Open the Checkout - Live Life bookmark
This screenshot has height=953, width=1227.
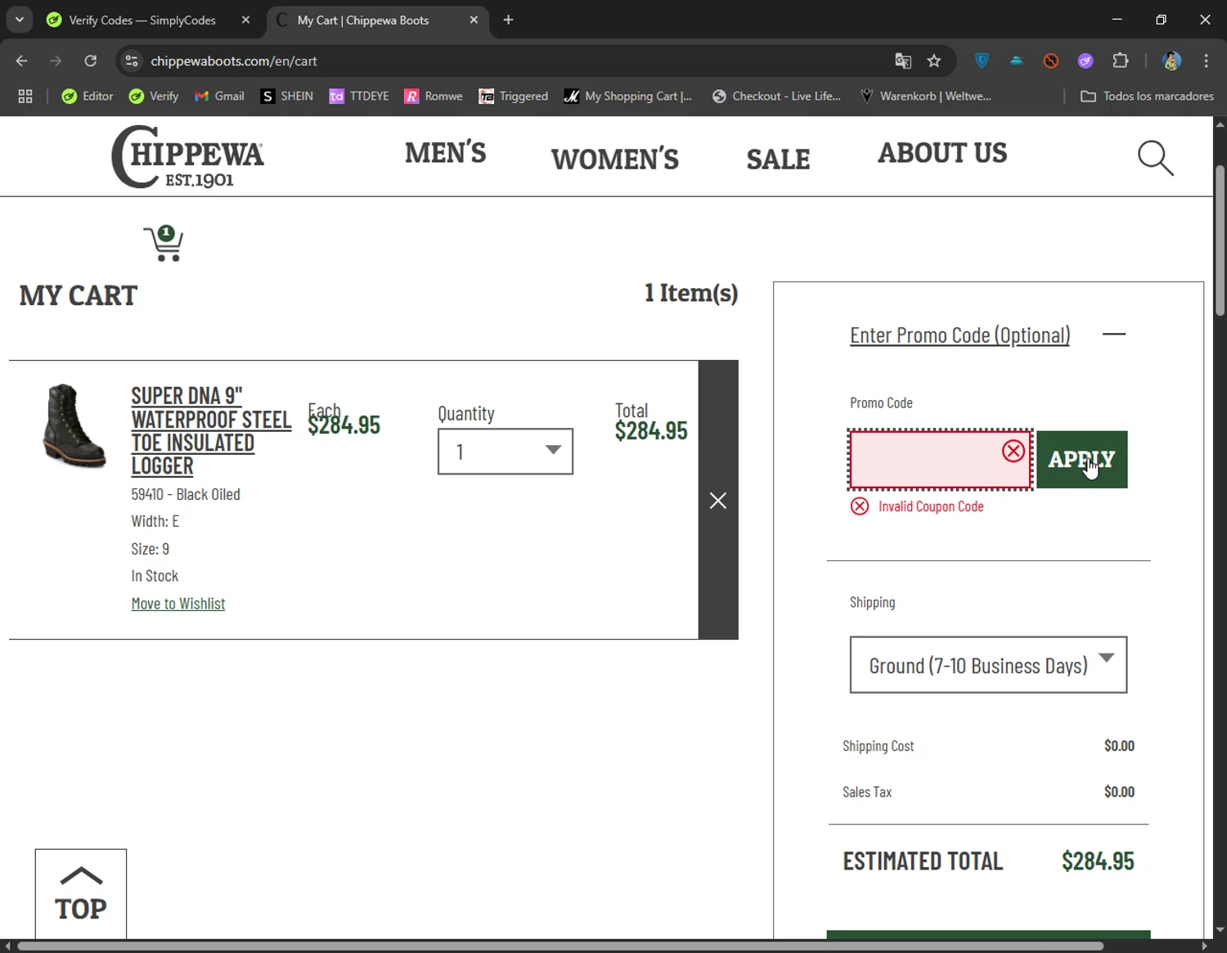776,96
